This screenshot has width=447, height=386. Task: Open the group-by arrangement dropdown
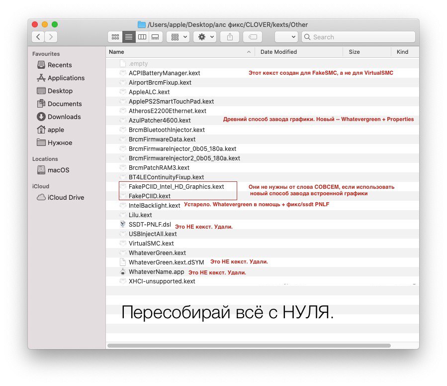pyautogui.click(x=178, y=37)
